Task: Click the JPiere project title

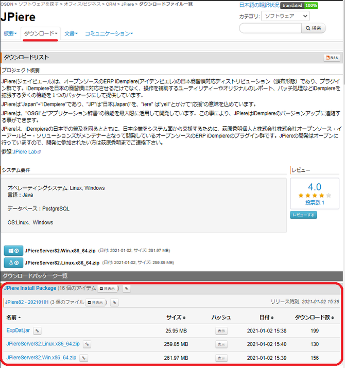Action: (18, 17)
